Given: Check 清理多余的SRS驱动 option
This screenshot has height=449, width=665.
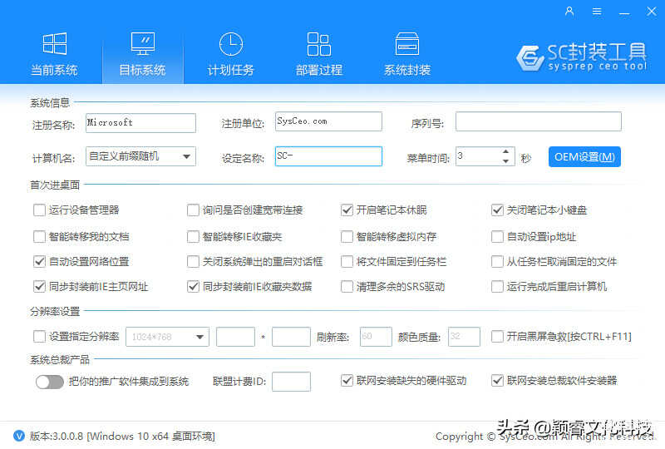Looking at the screenshot, I should (347, 287).
